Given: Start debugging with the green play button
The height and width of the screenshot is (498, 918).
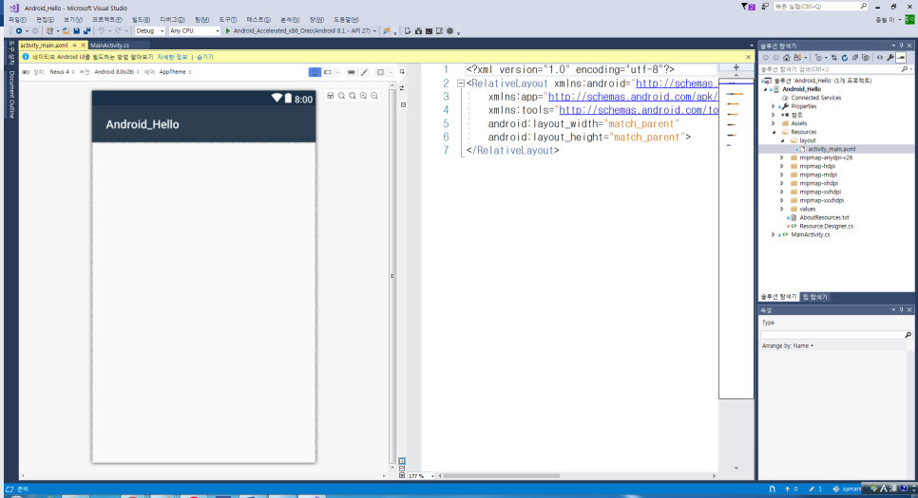Looking at the screenshot, I should click(228, 31).
